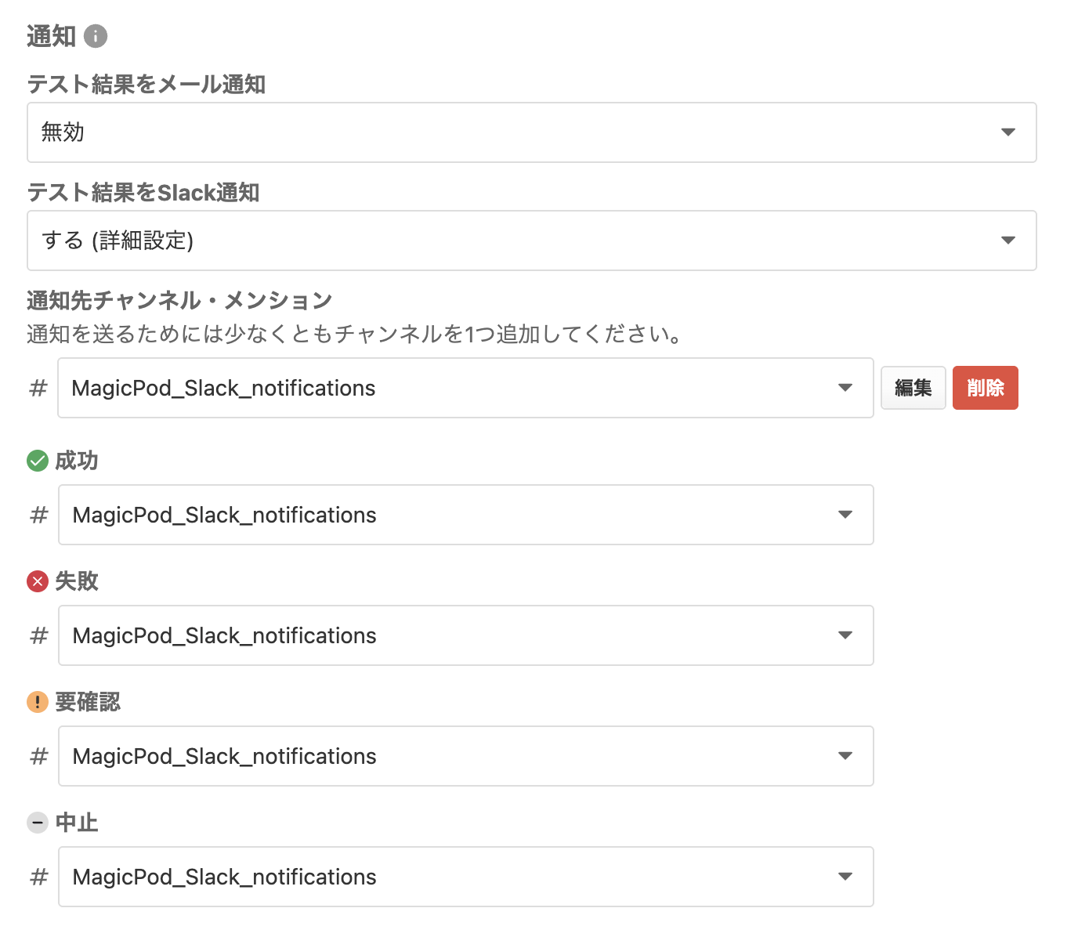
Task: Open the channel dropdown under 成功
Action: [x=466, y=515]
